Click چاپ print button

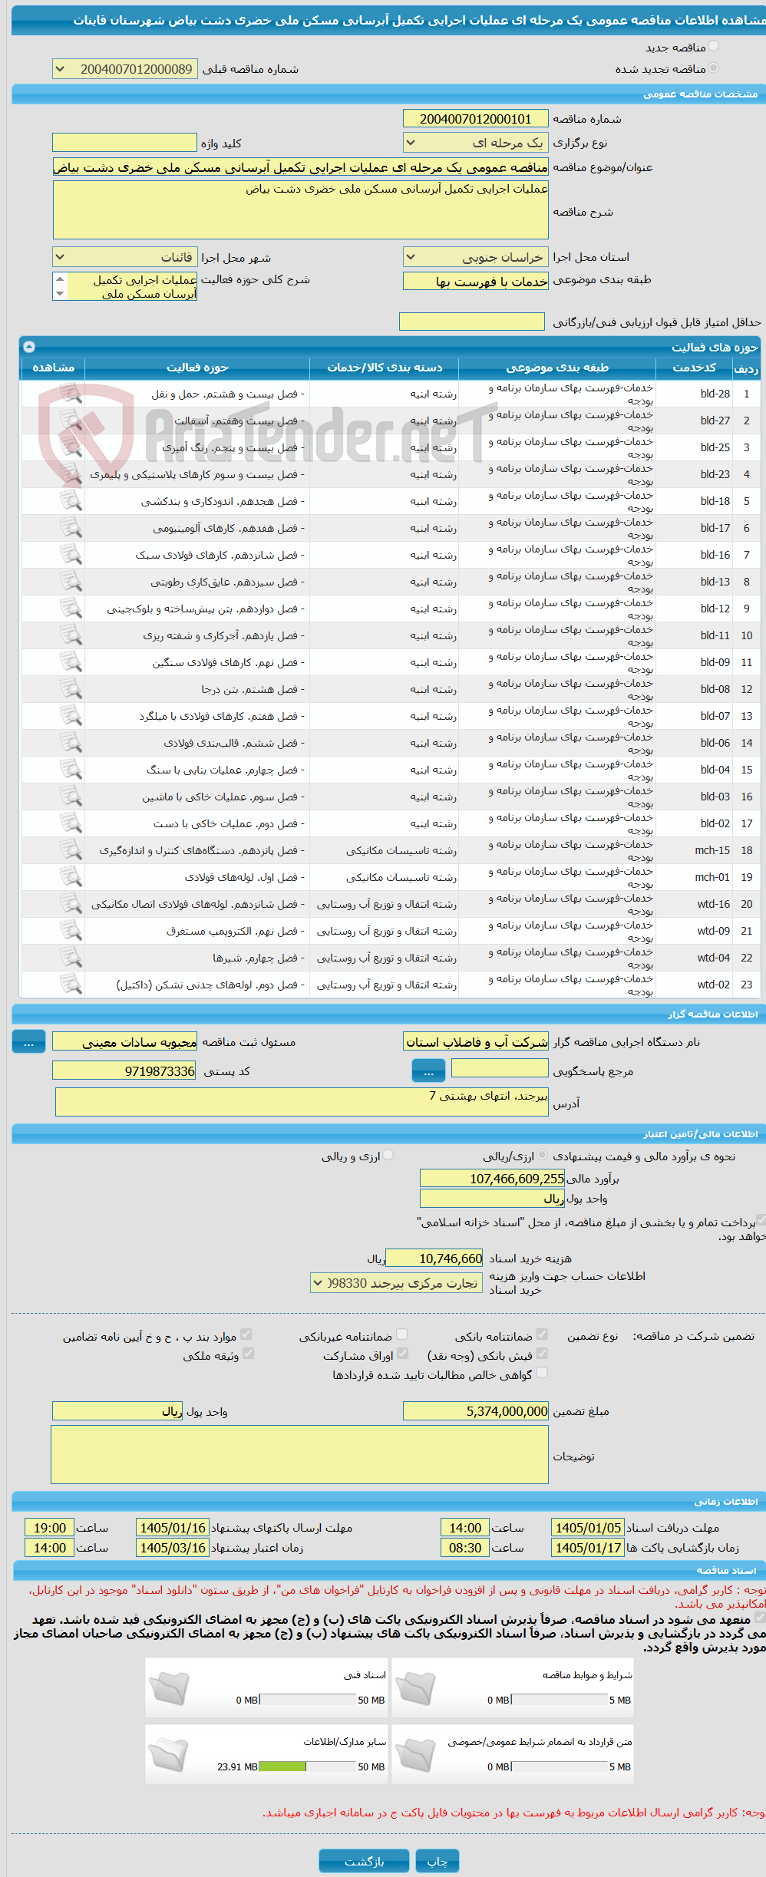click(437, 1861)
